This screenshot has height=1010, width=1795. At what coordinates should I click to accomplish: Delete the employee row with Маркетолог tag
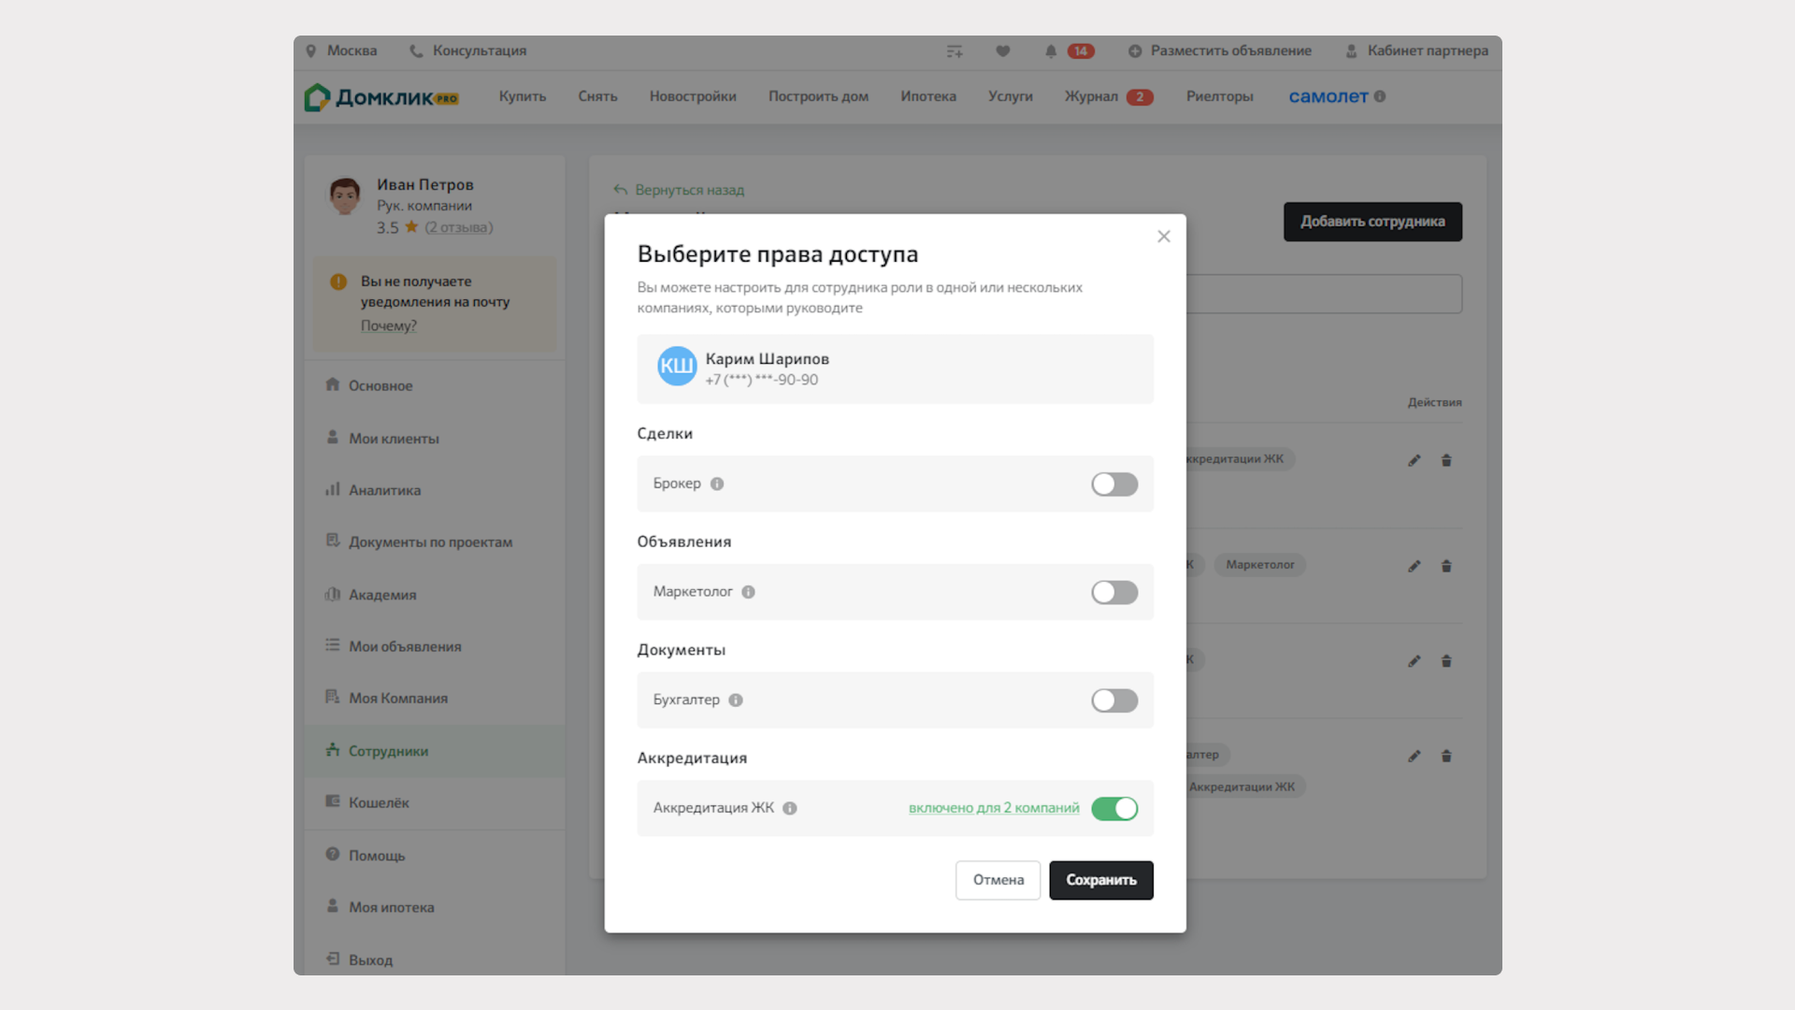[1446, 566]
